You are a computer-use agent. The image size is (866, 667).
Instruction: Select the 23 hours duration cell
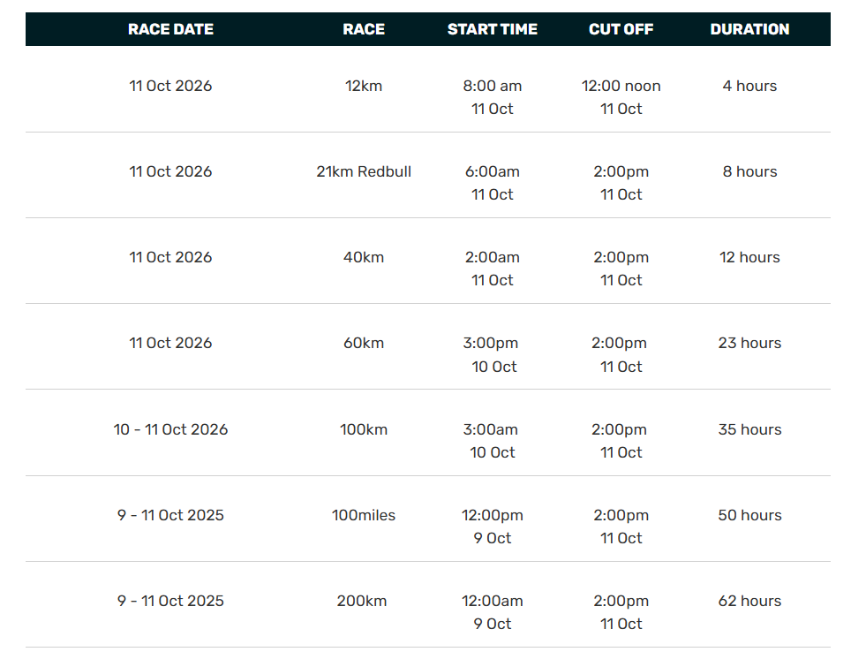[749, 343]
